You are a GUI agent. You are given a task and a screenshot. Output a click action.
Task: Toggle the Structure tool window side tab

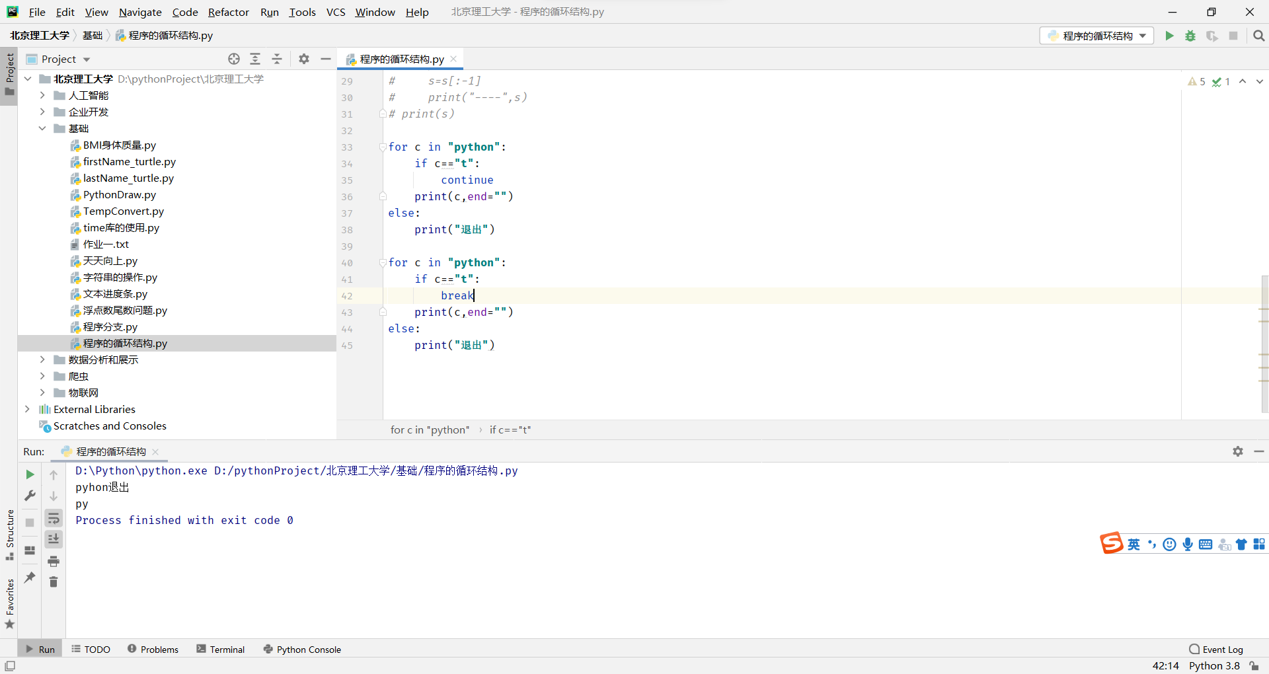pyautogui.click(x=9, y=534)
